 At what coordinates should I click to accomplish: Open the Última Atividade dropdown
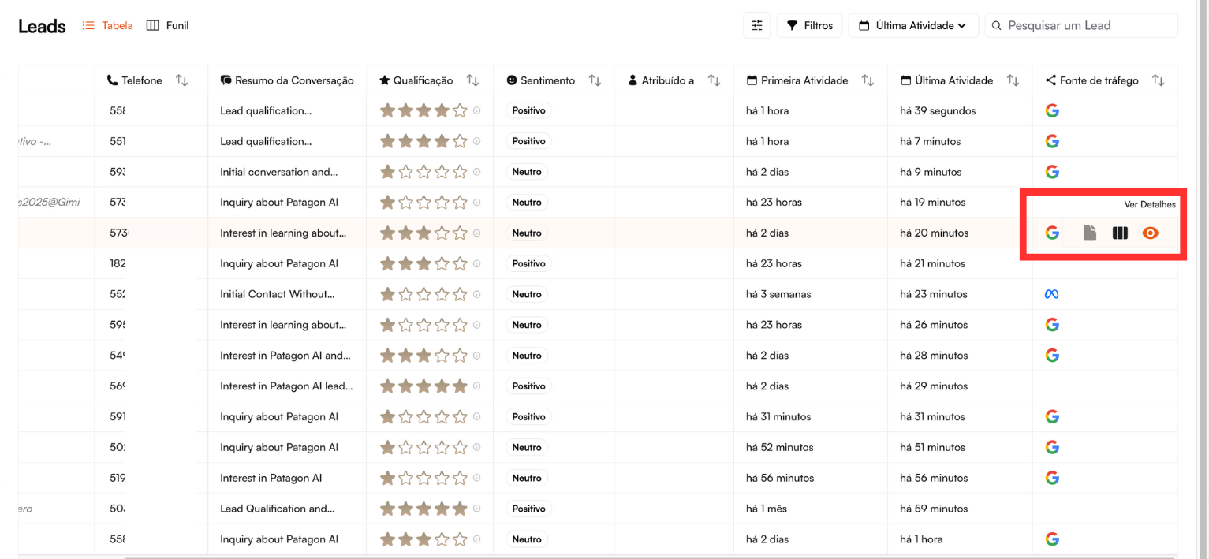tap(912, 25)
